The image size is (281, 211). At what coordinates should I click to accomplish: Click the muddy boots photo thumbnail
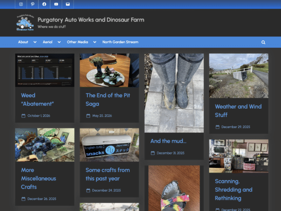174,93
